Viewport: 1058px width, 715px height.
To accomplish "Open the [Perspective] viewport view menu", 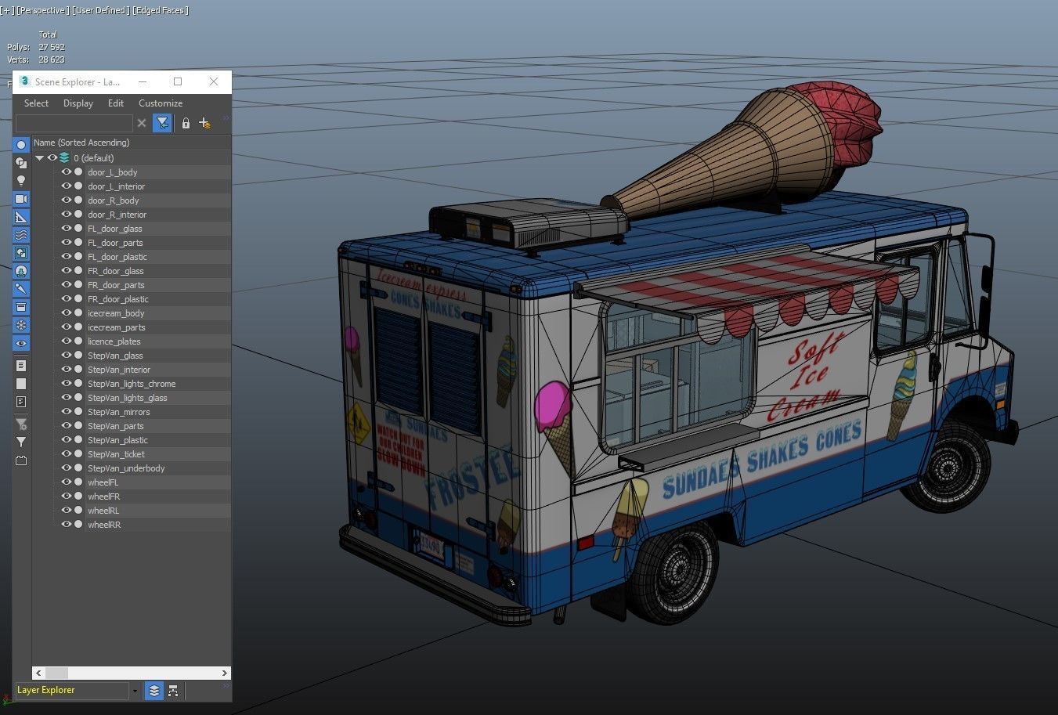I will click(x=43, y=11).
